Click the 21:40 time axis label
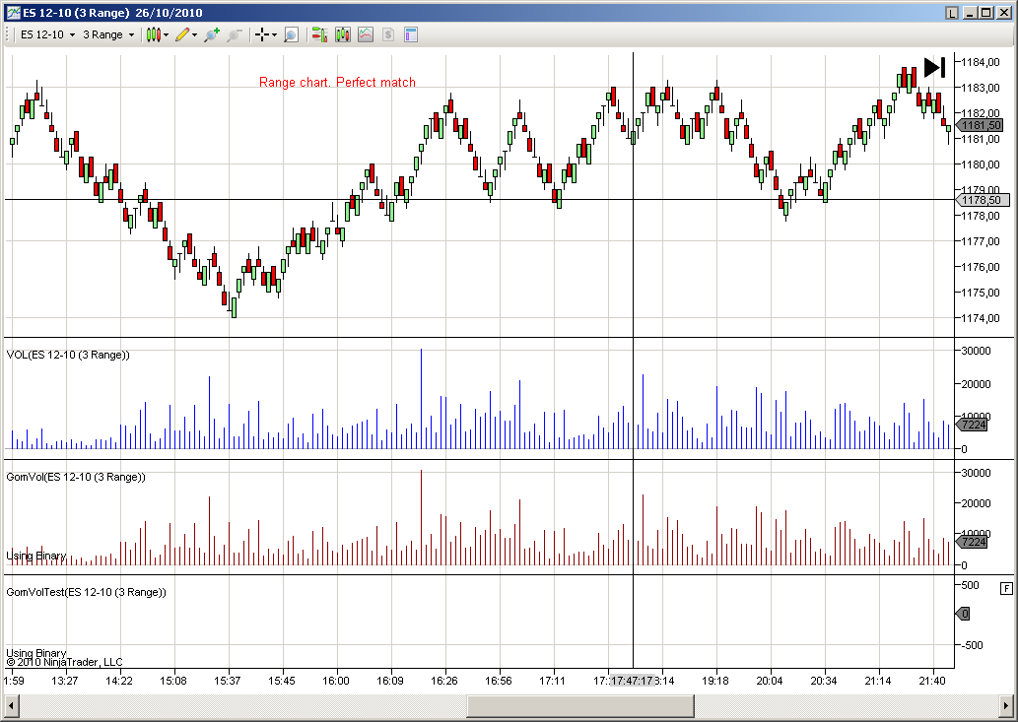Image resolution: width=1018 pixels, height=722 pixels. [x=932, y=681]
